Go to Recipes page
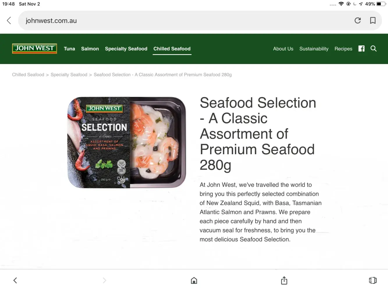The width and height of the screenshot is (388, 291). point(343,49)
